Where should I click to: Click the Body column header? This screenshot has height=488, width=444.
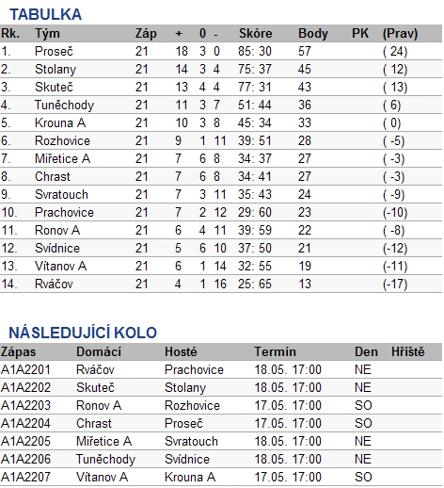point(313,34)
